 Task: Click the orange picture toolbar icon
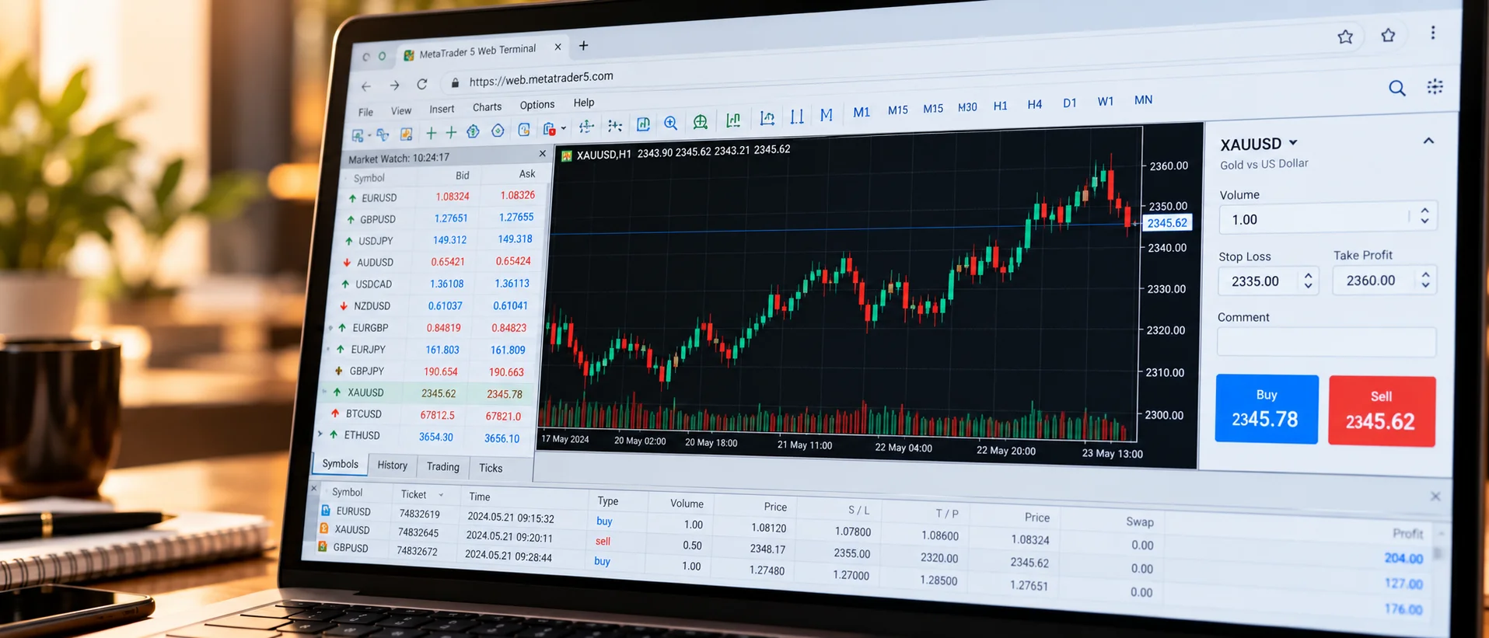click(406, 134)
